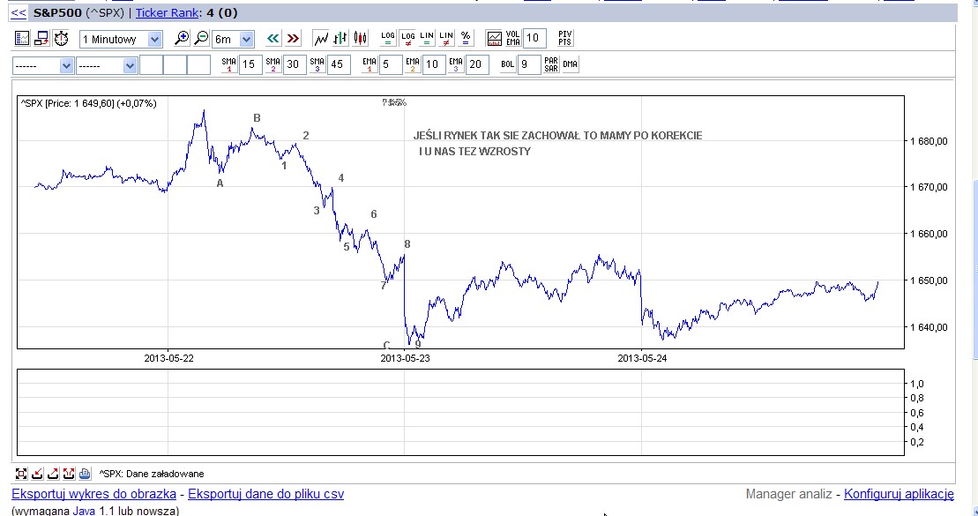Image resolution: width=978 pixels, height=516 pixels.
Task: Click the 2013-05-23 date label
Action: click(405, 358)
